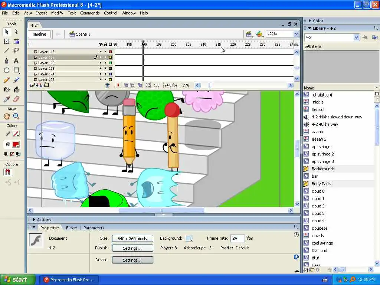Select the Subselection tool

(16, 32)
